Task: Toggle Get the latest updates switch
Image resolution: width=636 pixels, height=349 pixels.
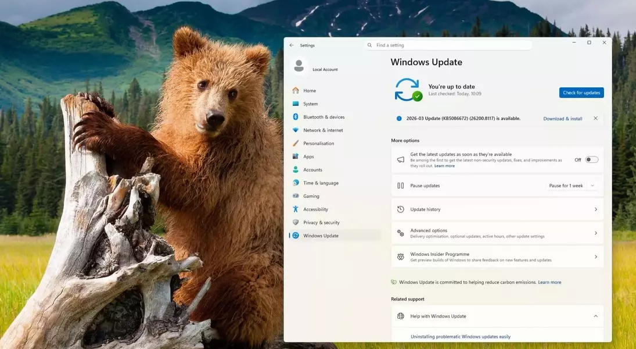Action: click(591, 160)
